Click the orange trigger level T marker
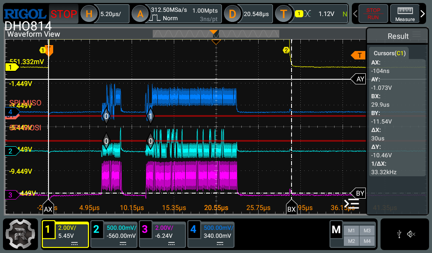The height and width of the screenshot is (253, 432). (358, 55)
